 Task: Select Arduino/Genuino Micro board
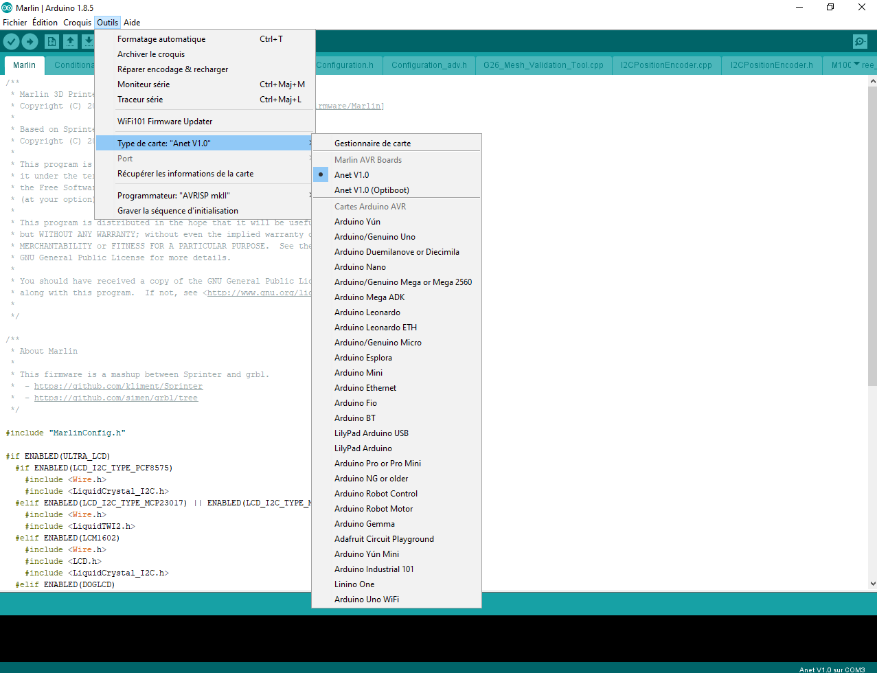(396, 343)
